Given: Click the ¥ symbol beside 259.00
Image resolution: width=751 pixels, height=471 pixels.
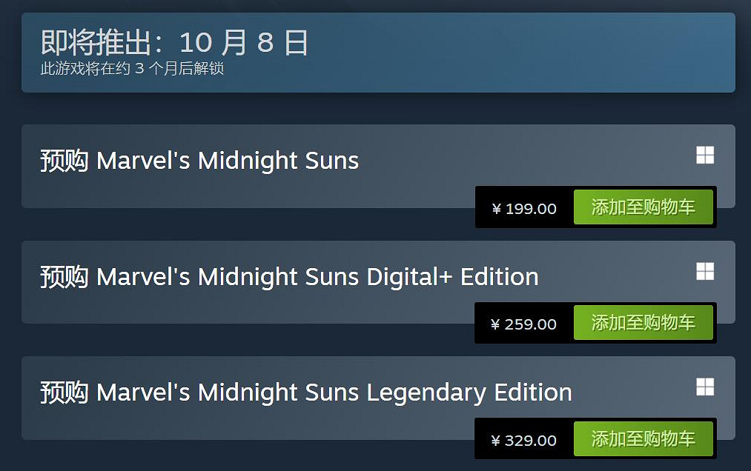Looking at the screenshot, I should (x=496, y=325).
